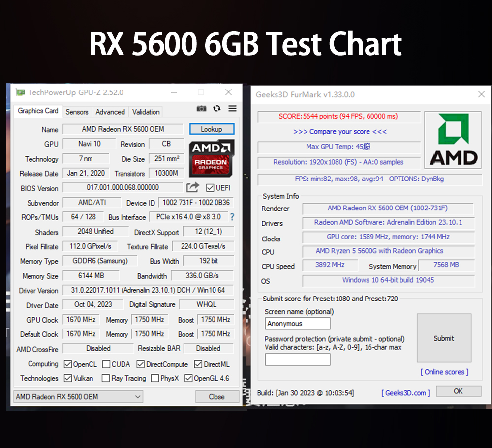
Task: Toggle the CUDA checkbox
Action: point(106,364)
